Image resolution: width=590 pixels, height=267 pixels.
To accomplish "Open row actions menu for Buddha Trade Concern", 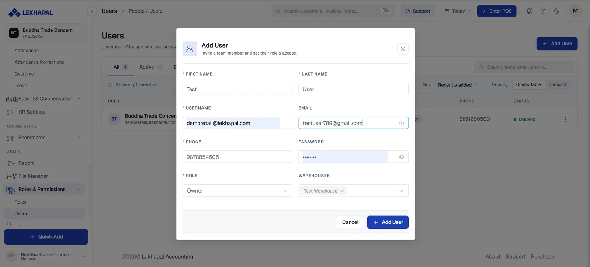I will (x=565, y=119).
